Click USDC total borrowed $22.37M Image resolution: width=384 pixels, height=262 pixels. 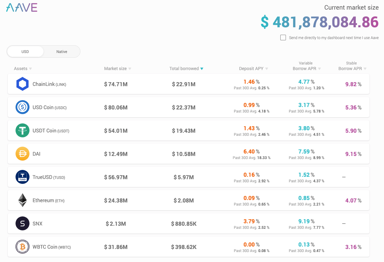coord(184,107)
